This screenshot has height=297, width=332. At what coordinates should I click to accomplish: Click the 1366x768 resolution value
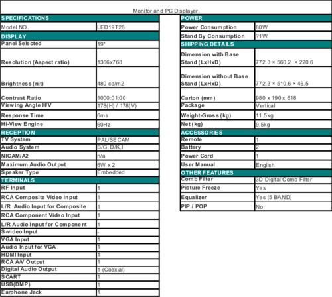click(127, 58)
